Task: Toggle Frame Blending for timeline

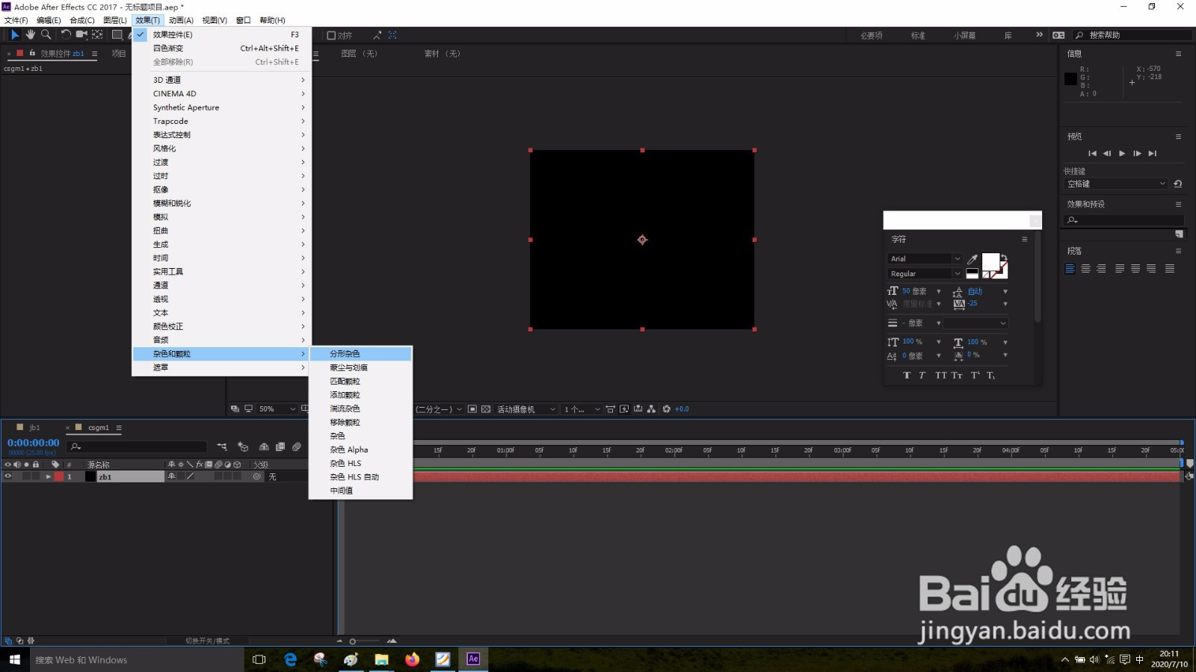Action: (x=280, y=447)
